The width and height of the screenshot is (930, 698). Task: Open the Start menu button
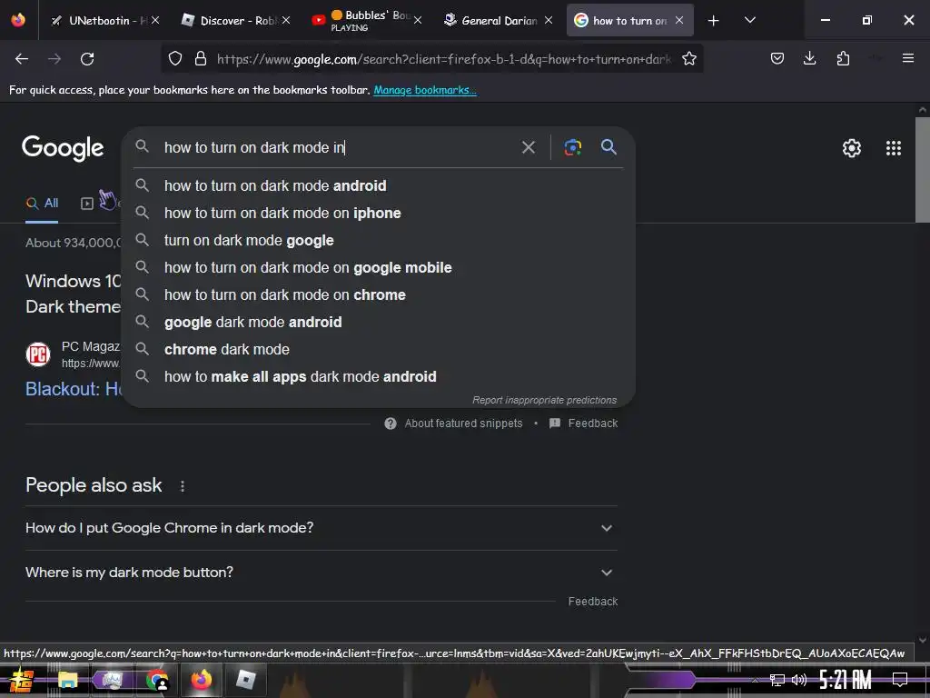(22, 680)
